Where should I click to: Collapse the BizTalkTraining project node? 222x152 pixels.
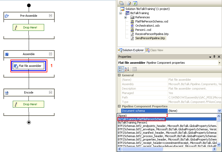click(120, 13)
